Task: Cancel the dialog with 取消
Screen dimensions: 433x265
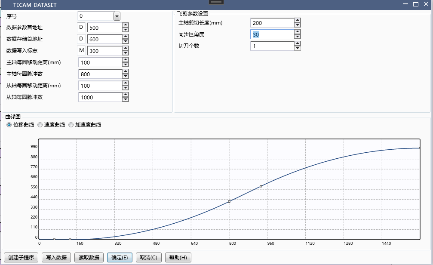Action: point(148,257)
